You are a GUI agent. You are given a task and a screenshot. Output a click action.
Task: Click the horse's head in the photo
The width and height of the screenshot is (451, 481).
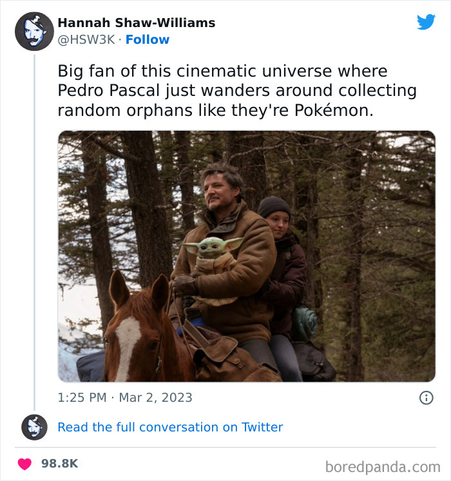point(133,328)
